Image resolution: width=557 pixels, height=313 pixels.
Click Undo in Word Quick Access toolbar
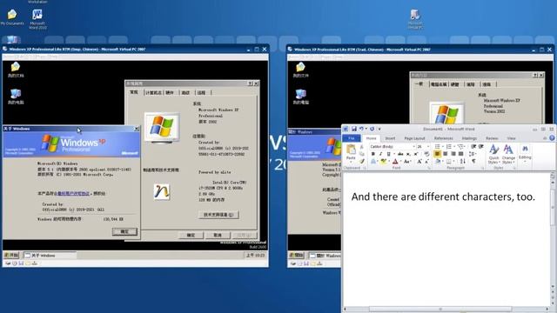tap(361, 129)
